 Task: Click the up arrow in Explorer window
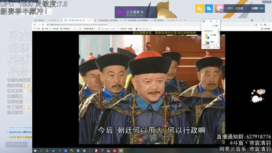(213, 26)
